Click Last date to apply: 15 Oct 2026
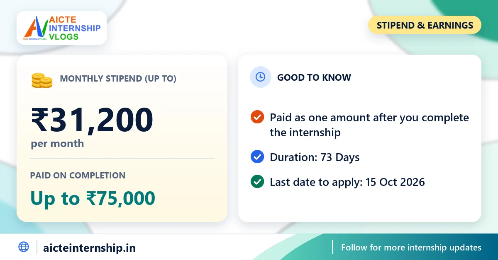Viewport: 498px width, 260px height. point(347,182)
